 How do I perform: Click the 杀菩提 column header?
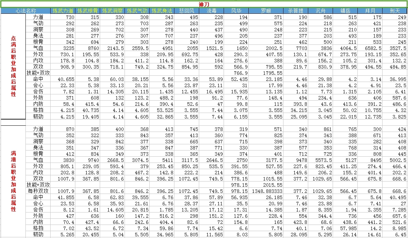coord(296,11)
